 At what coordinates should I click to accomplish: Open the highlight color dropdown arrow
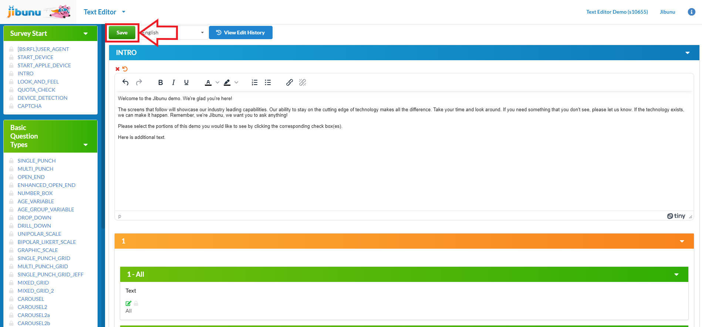pyautogui.click(x=236, y=82)
